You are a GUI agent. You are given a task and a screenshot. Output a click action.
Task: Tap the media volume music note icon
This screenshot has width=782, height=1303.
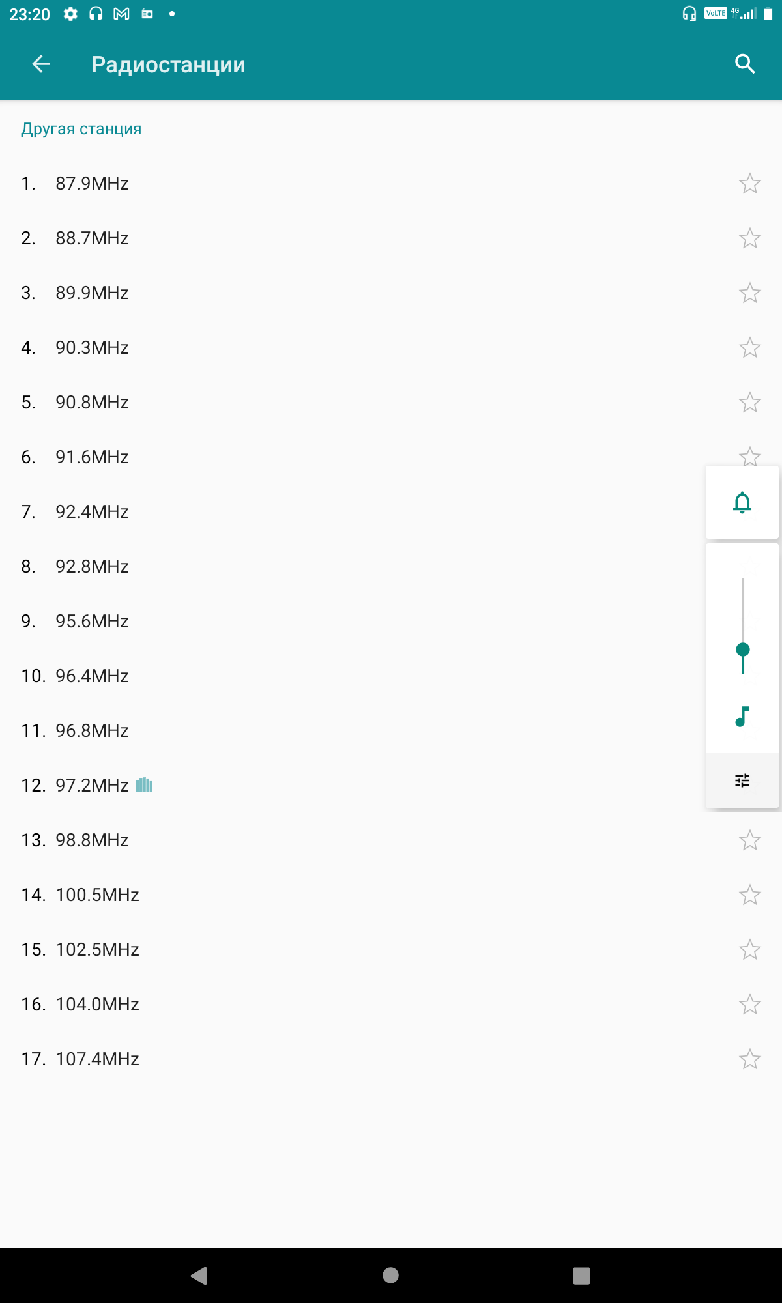742,717
